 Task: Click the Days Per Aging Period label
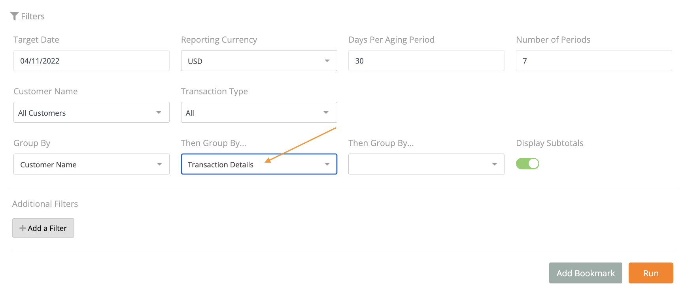[391, 40]
